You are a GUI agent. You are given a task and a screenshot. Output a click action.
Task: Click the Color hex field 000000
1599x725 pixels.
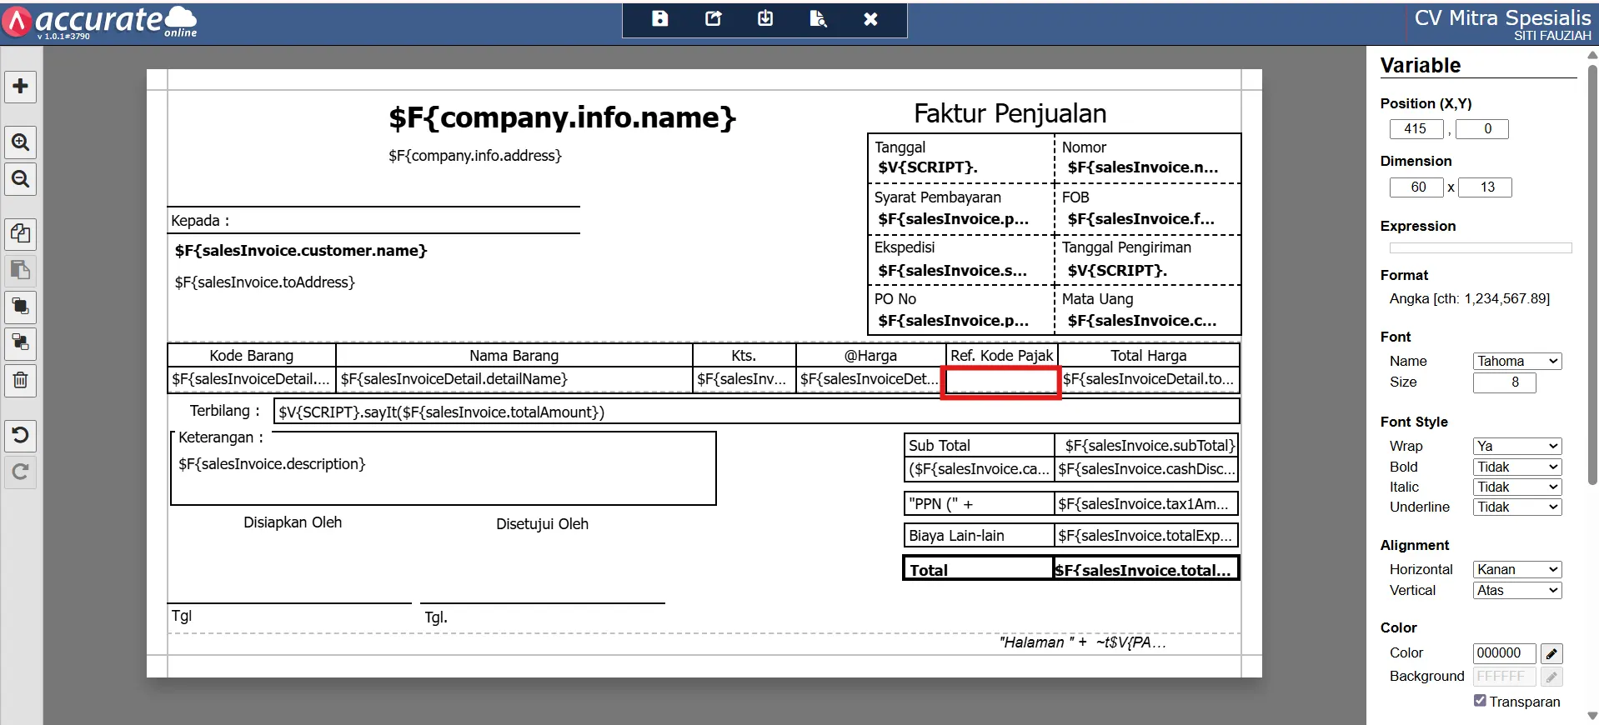pos(1505,653)
